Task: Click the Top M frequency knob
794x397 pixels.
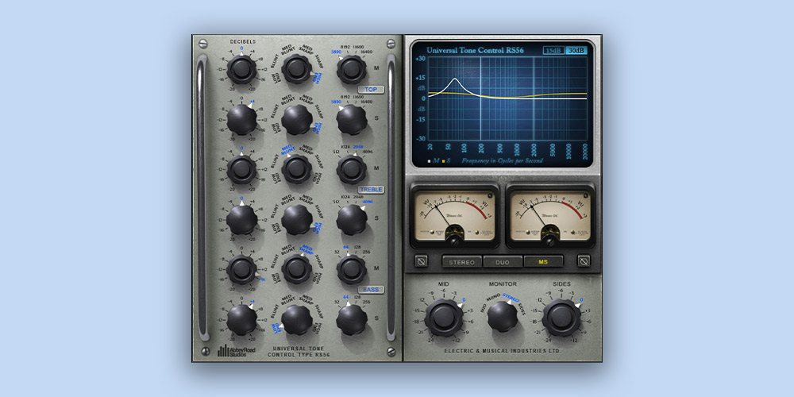Action: coord(352,69)
